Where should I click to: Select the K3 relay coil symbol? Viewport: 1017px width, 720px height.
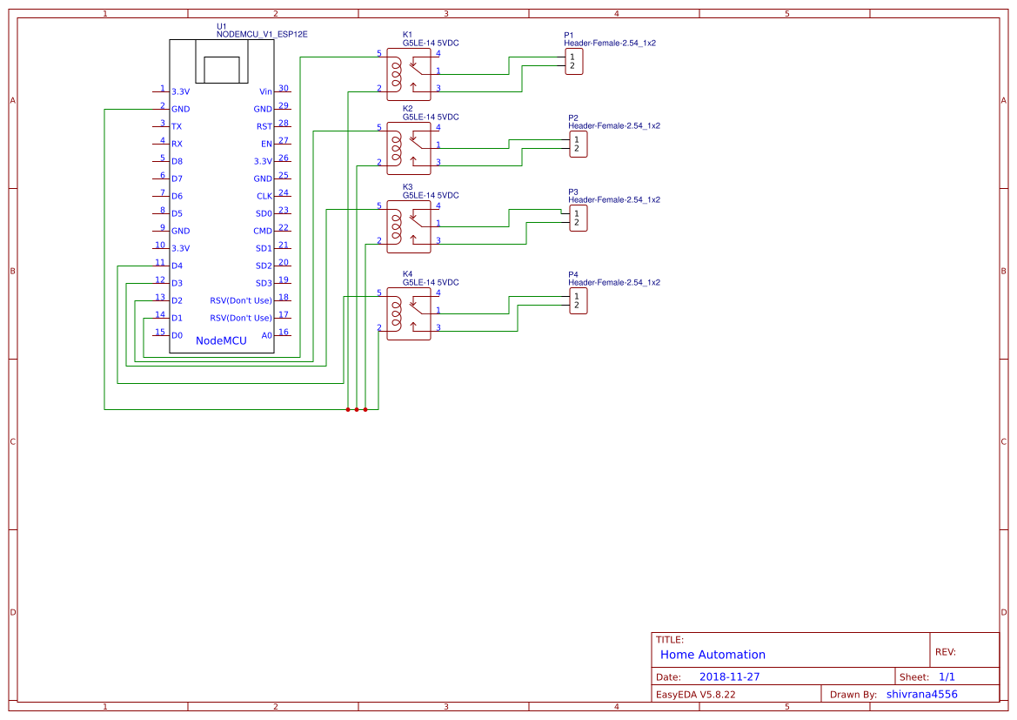[398, 228]
